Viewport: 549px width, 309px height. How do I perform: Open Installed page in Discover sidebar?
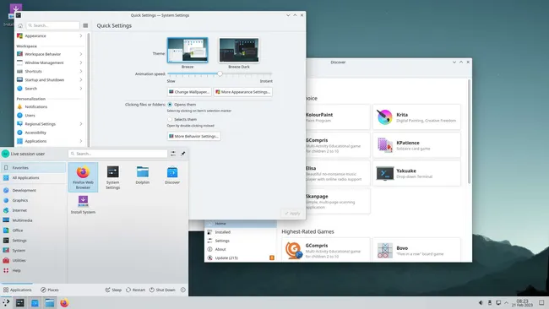(x=240, y=232)
